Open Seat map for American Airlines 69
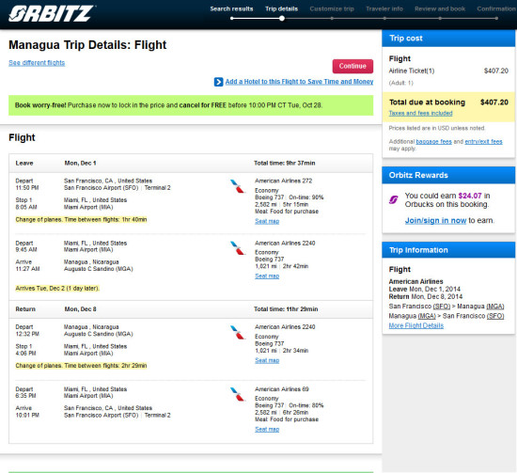This screenshot has width=517, height=473. tap(267, 429)
